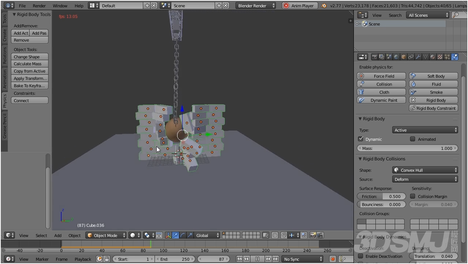Open the Window menu

(x=60, y=5)
